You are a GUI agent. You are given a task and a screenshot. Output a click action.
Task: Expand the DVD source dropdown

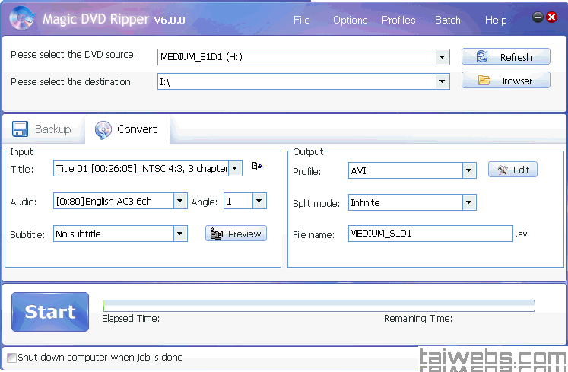click(443, 57)
